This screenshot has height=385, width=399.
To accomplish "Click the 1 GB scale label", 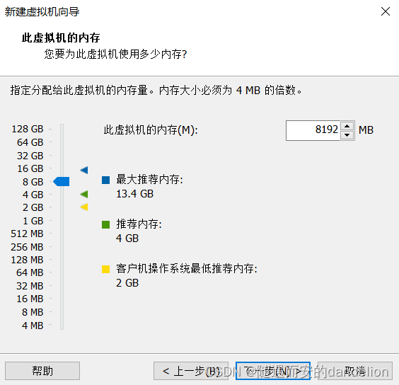I will [33, 221].
